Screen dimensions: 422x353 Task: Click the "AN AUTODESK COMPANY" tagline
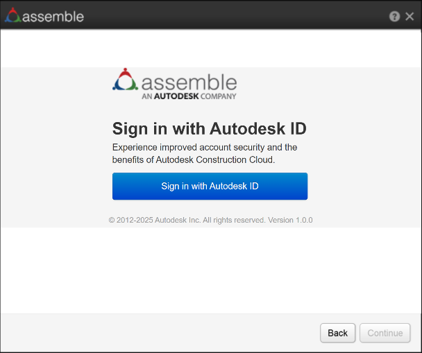tap(189, 97)
